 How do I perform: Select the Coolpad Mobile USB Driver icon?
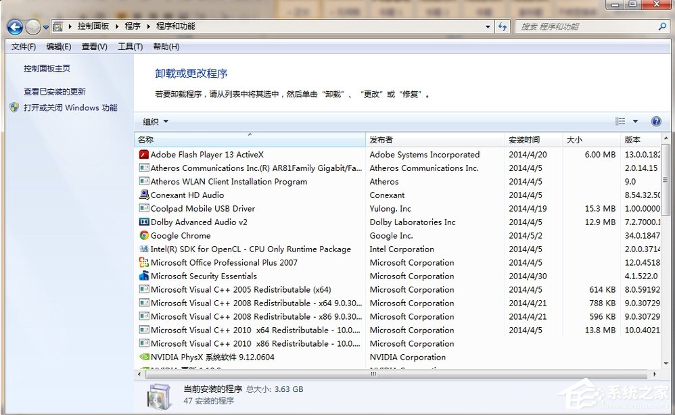point(143,208)
